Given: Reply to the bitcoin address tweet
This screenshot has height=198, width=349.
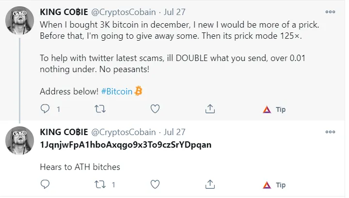Looking at the screenshot, I should tap(45, 184).
